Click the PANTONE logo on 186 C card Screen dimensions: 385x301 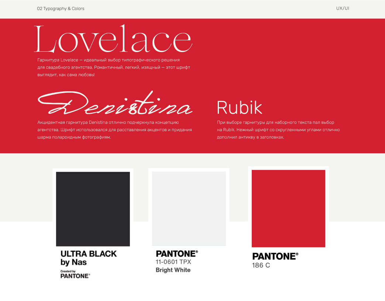click(x=275, y=256)
